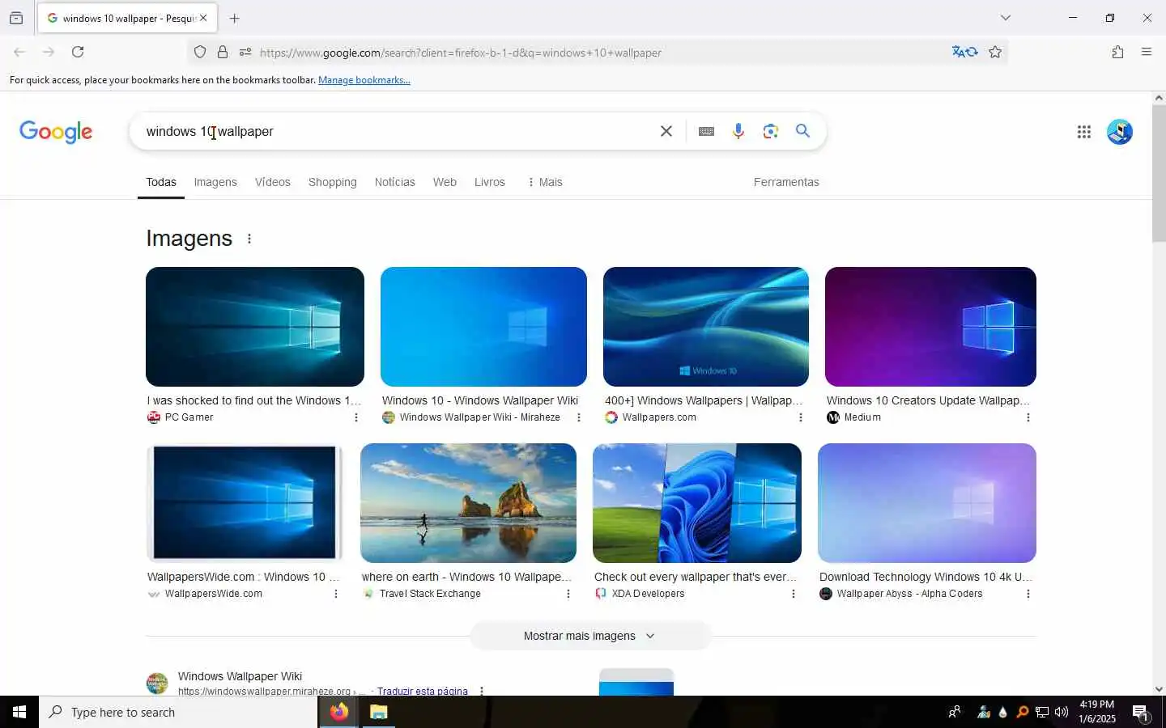Image resolution: width=1166 pixels, height=728 pixels.
Task: Click the Google search text box
Action: [397, 131]
